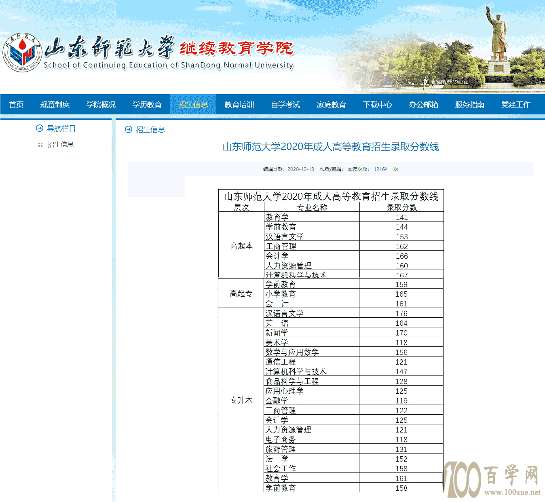Click the 录取分数 column header
The image size is (545, 502).
coord(402,207)
